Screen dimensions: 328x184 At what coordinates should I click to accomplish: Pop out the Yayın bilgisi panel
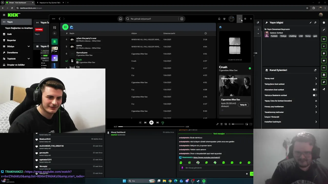click(x=315, y=23)
